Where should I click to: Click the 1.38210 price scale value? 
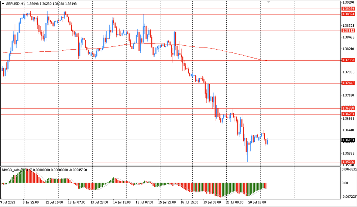pyautogui.click(x=348, y=49)
